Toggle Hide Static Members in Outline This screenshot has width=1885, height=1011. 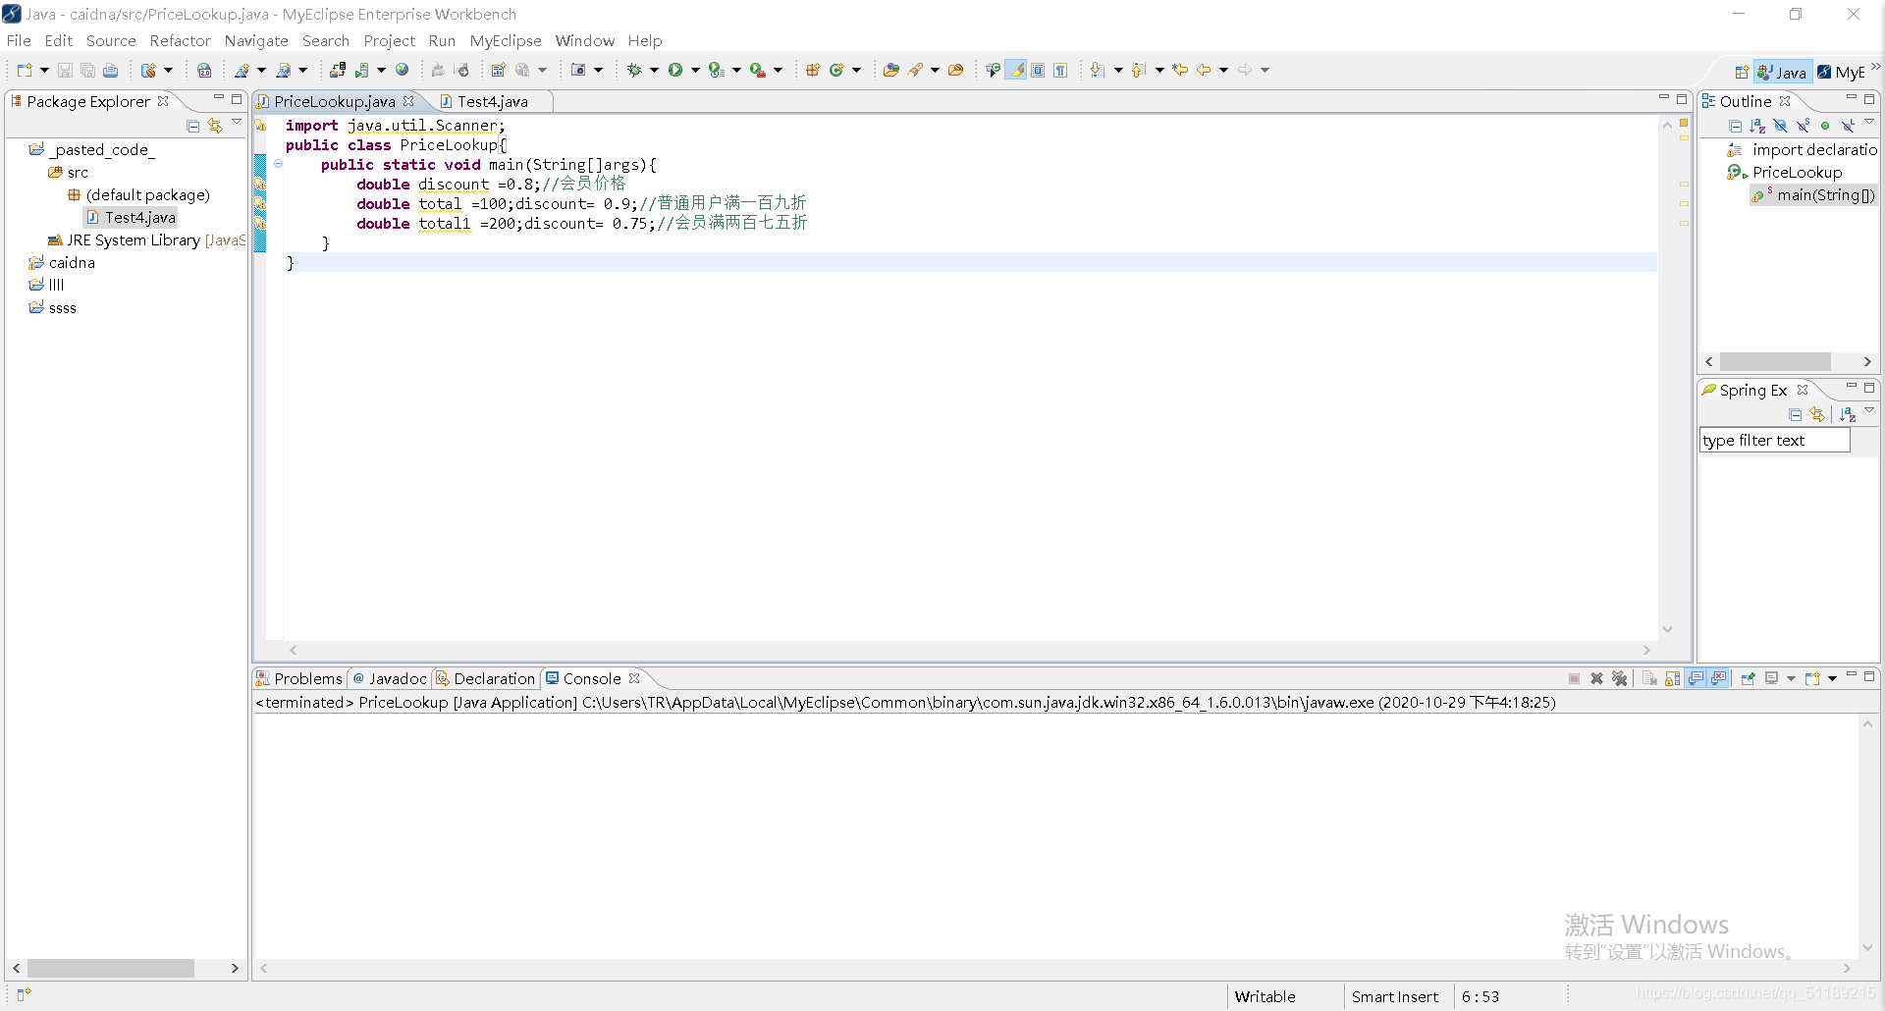[1803, 126]
